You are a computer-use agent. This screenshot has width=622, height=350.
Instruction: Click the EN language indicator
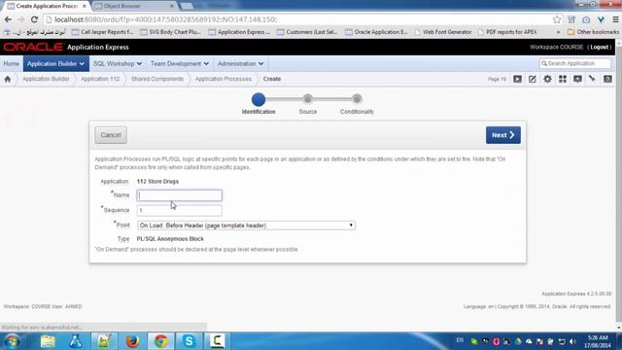point(460,340)
